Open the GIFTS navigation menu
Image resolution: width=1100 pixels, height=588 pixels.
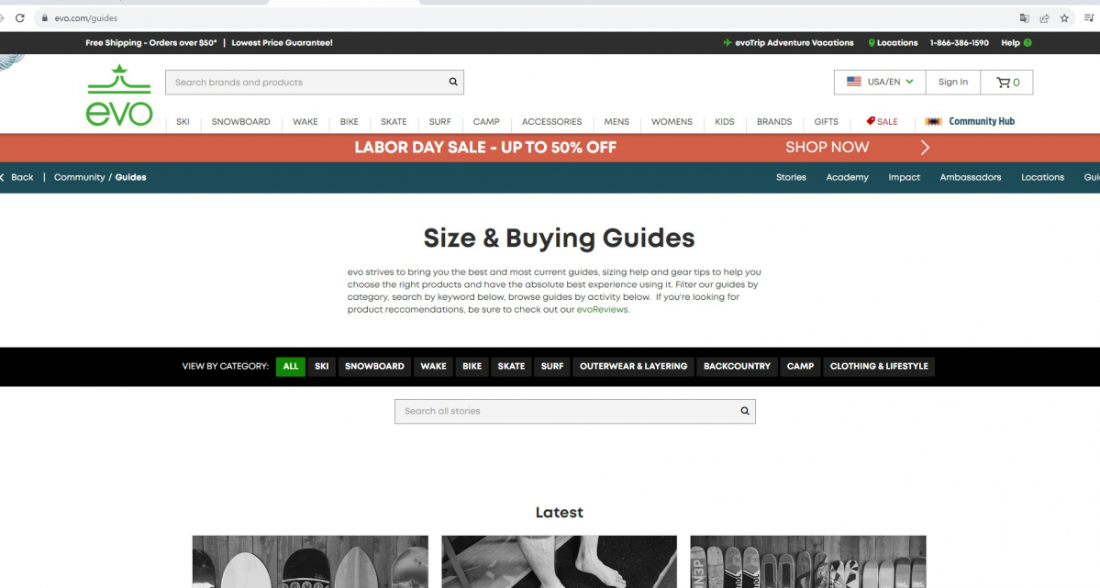click(x=826, y=121)
